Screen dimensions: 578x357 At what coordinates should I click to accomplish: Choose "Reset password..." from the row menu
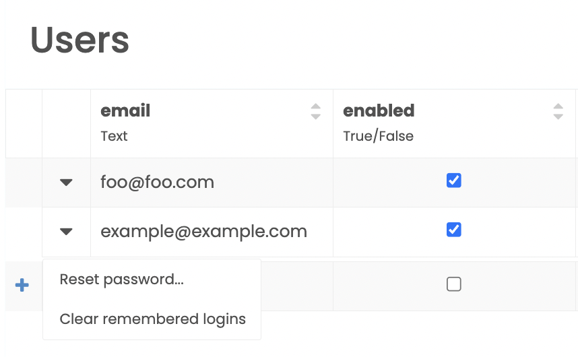tap(122, 280)
